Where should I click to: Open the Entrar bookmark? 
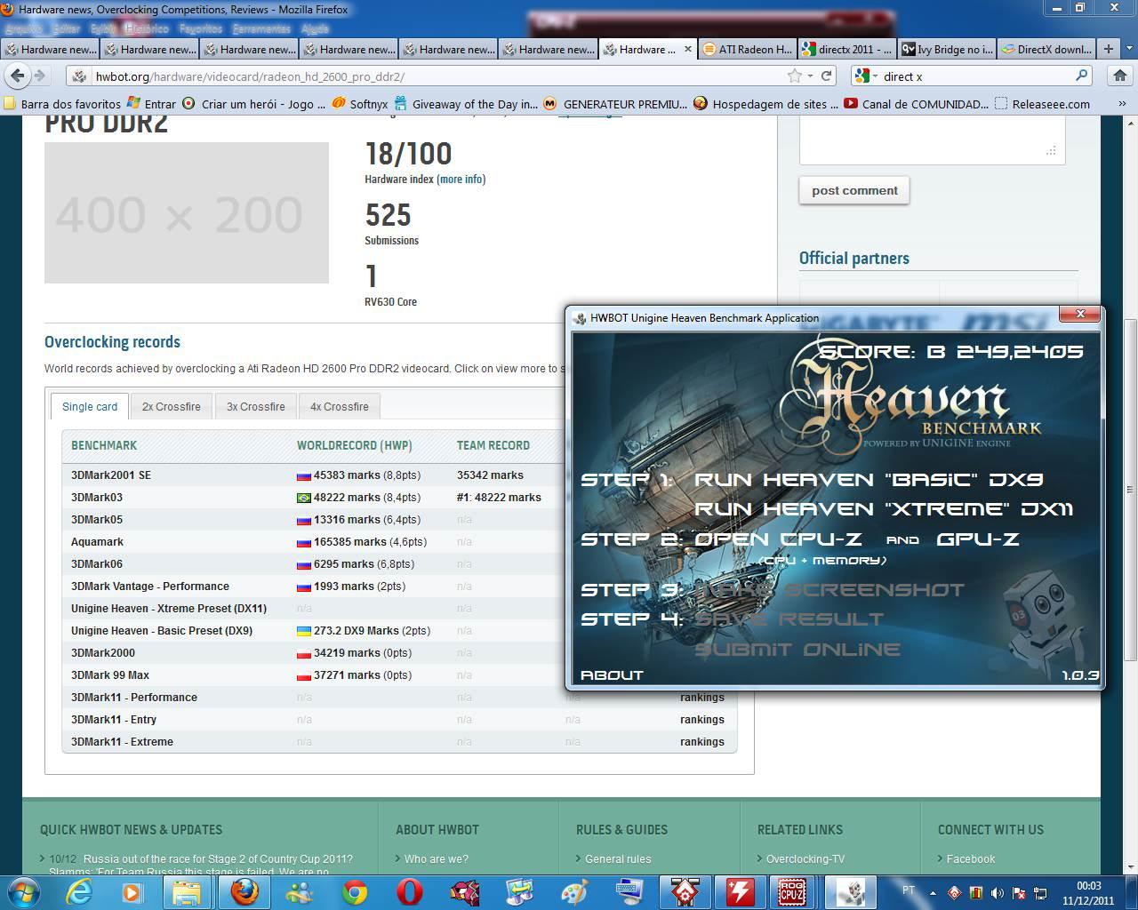[x=151, y=104]
